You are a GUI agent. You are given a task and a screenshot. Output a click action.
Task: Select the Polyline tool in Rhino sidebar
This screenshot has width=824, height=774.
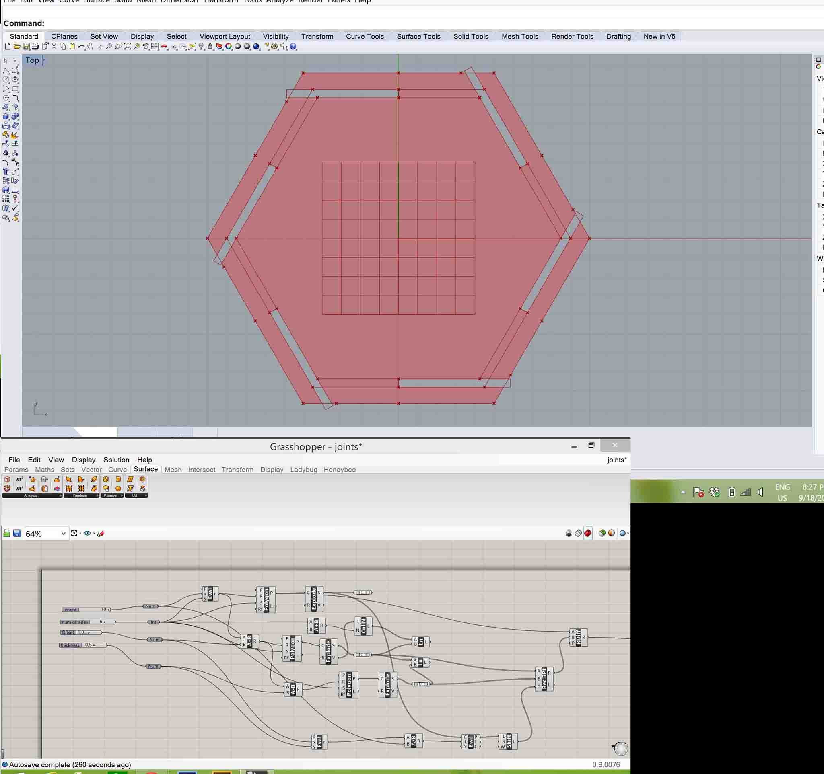click(6, 71)
